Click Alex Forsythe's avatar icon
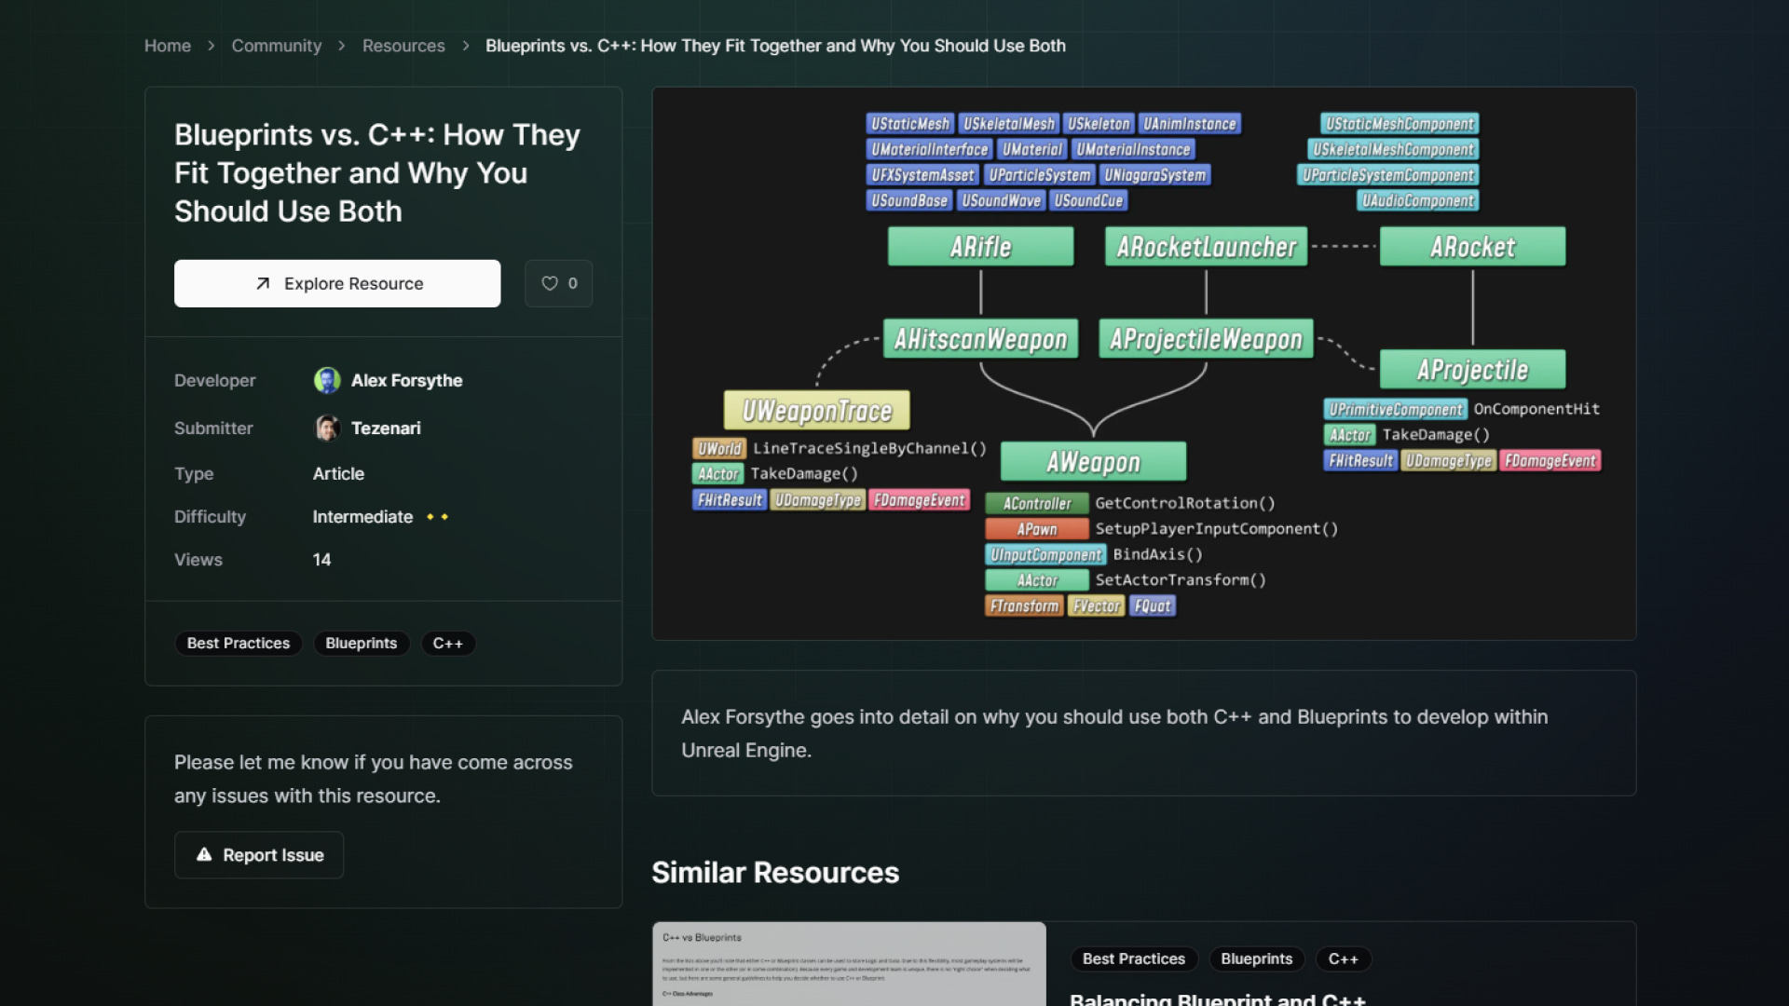Viewport: 1789px width, 1006px height. [x=327, y=380]
